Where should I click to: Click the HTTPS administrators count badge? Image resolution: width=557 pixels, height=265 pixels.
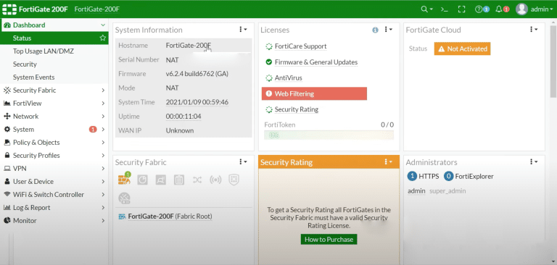[412, 176]
